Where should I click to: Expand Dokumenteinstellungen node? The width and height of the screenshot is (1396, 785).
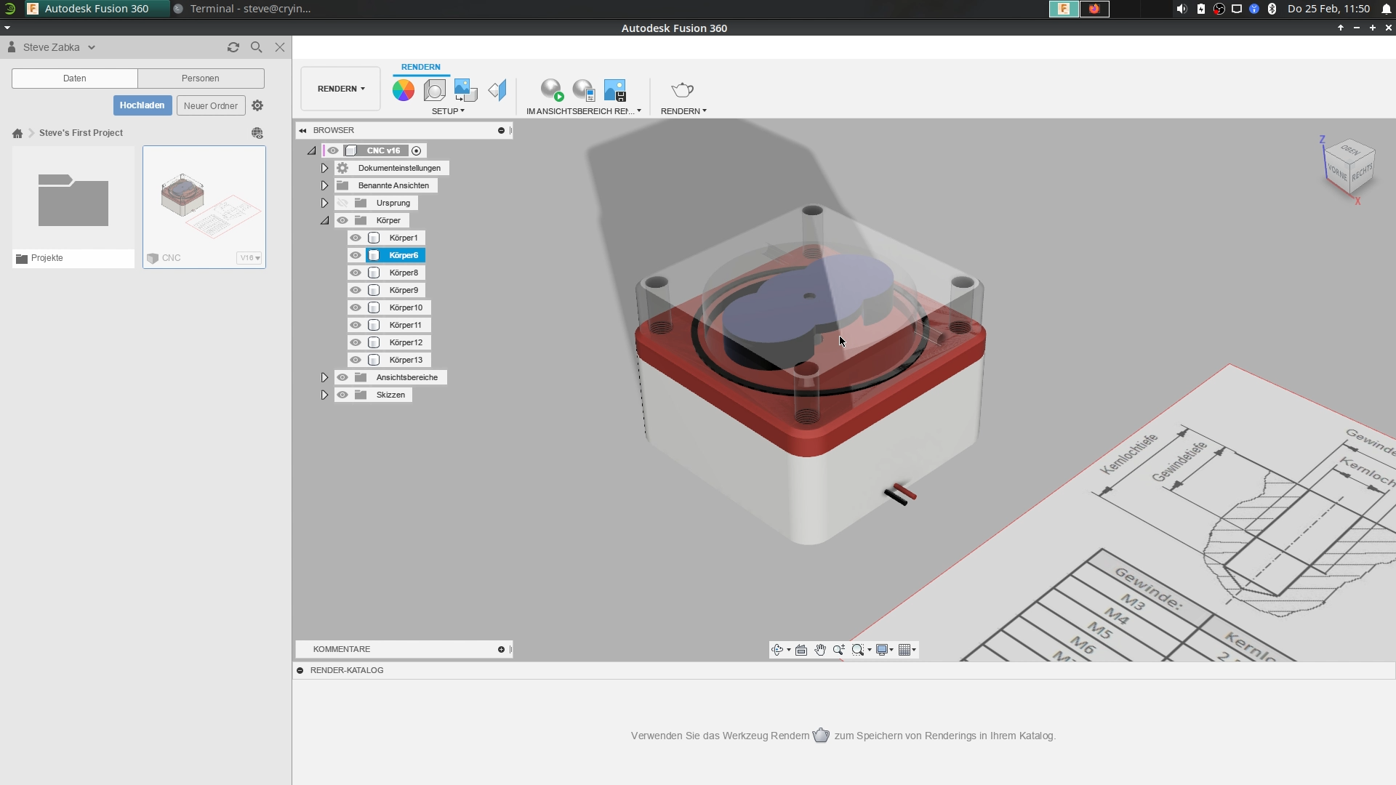point(324,168)
